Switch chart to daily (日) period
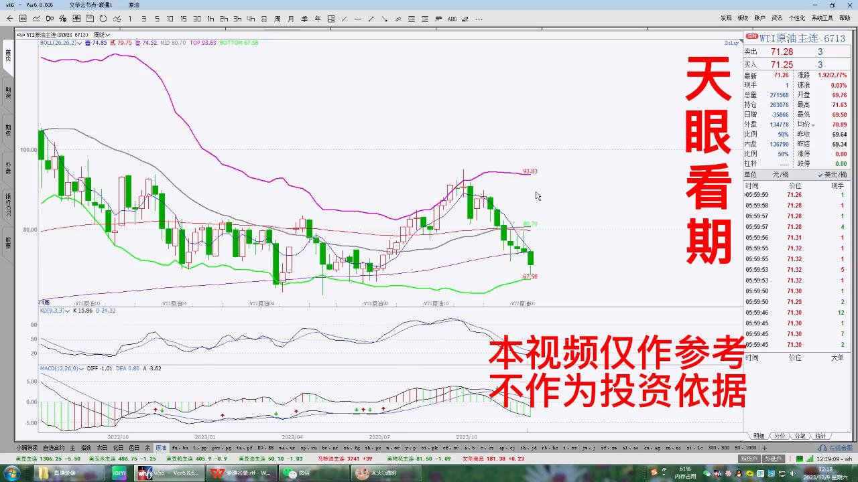This screenshot has width=858, height=482. 264,19
